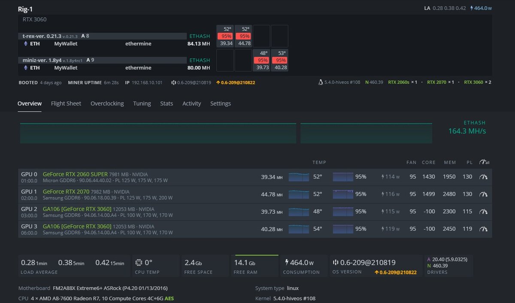Click GPU 3 power draw 119 w
The image size is (515, 303).
(x=391, y=229)
